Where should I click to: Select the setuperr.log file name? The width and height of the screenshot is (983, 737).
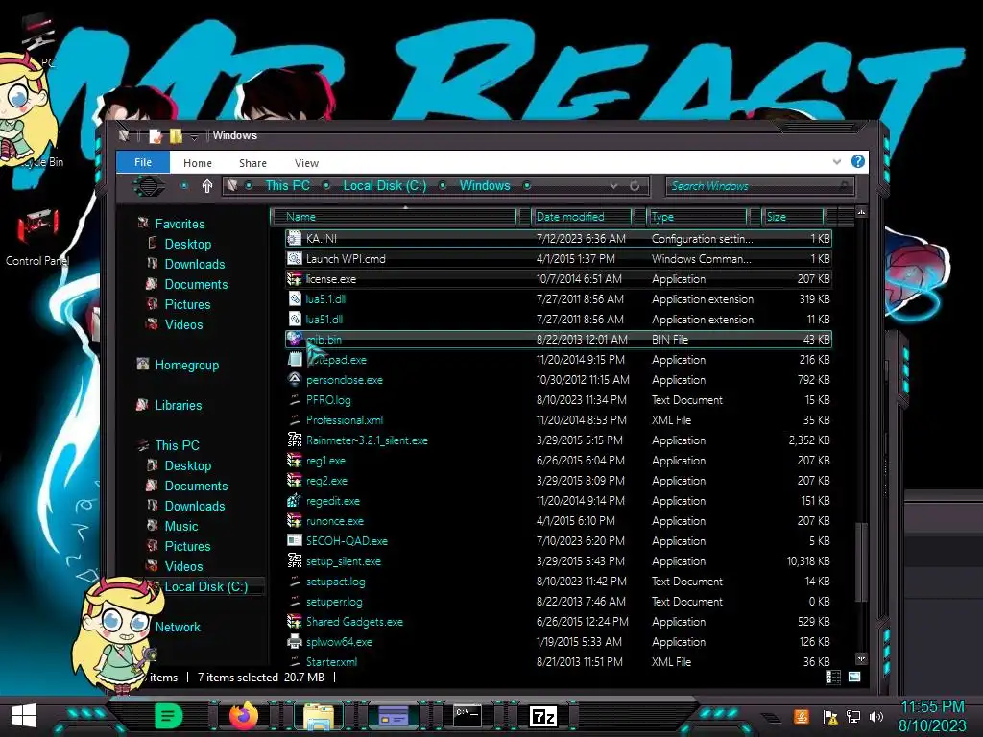tap(334, 601)
